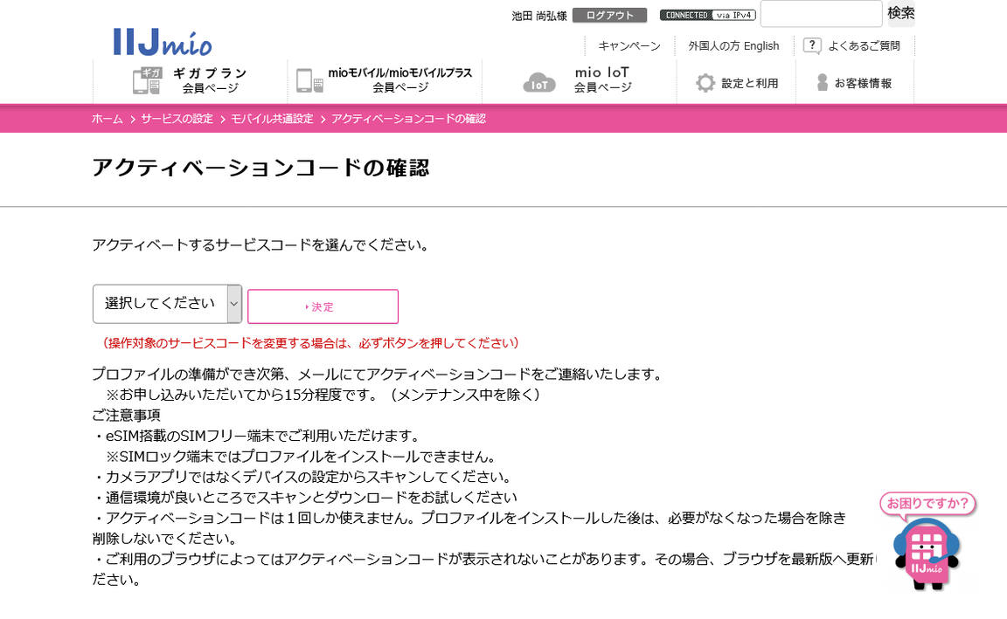Open the 選択してください service code dropdown
Viewport: 1007px width, 619px height.
point(167,304)
